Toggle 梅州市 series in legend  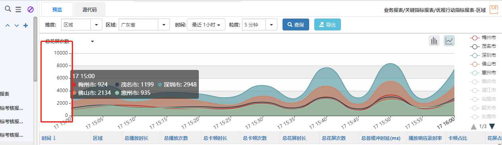click(483, 38)
